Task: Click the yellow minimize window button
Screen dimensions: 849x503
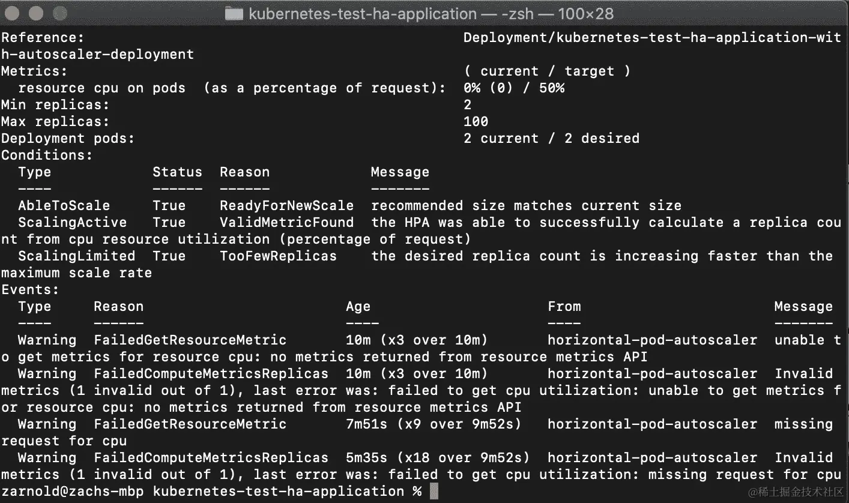Action: tap(36, 13)
